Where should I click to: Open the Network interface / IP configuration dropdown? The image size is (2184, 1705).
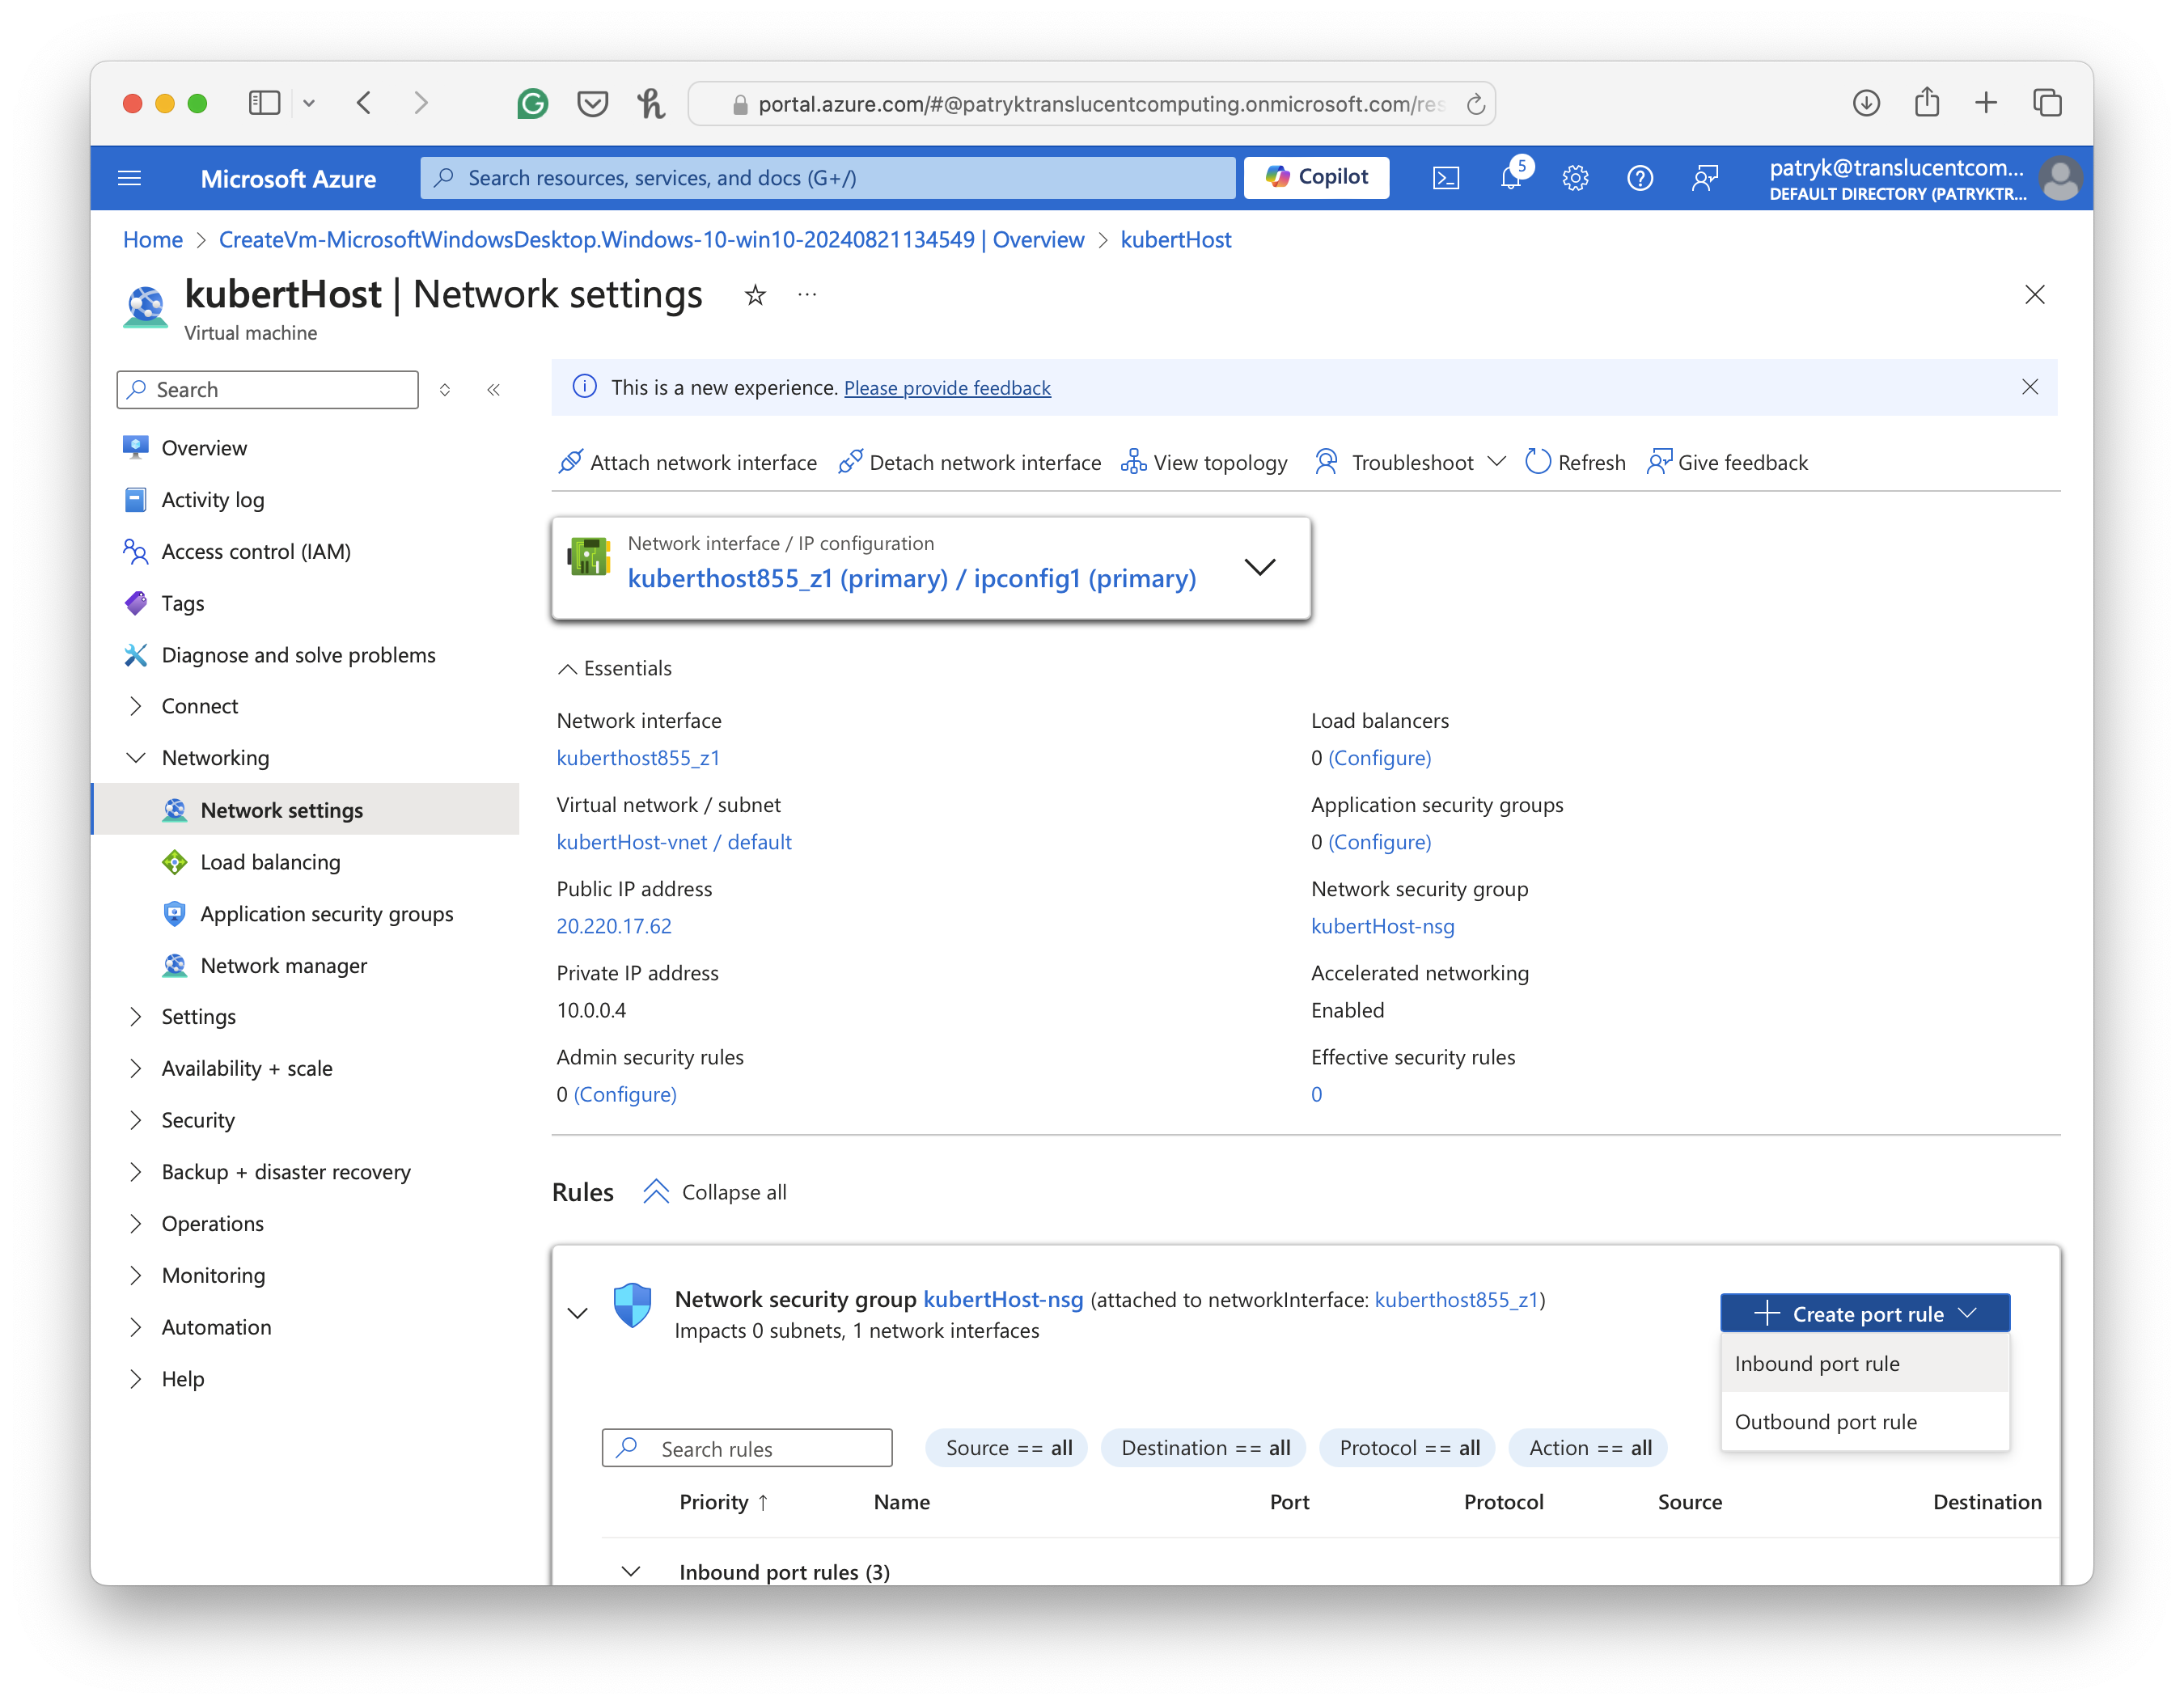1259,567
